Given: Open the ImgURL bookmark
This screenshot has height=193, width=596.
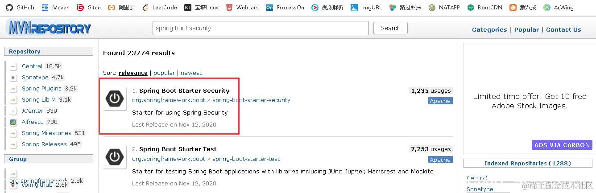Looking at the screenshot, I should tap(366, 8).
